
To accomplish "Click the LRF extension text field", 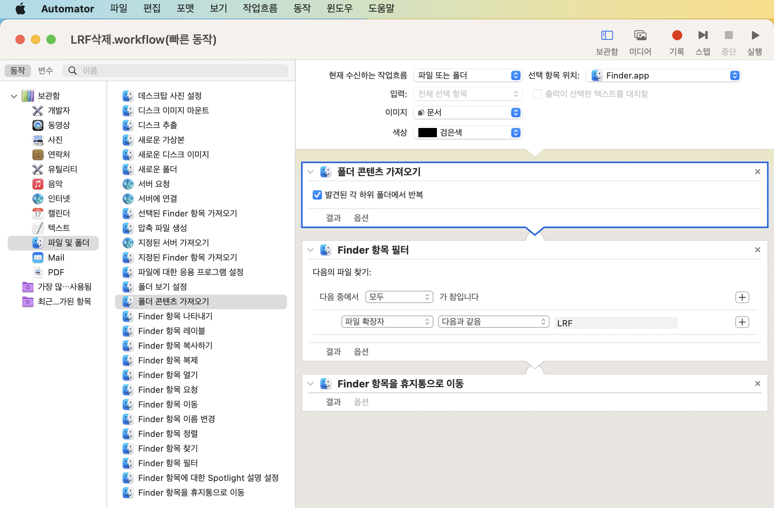I will click(x=616, y=323).
